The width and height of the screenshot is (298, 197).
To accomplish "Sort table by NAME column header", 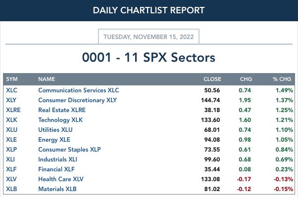I will [47, 79].
